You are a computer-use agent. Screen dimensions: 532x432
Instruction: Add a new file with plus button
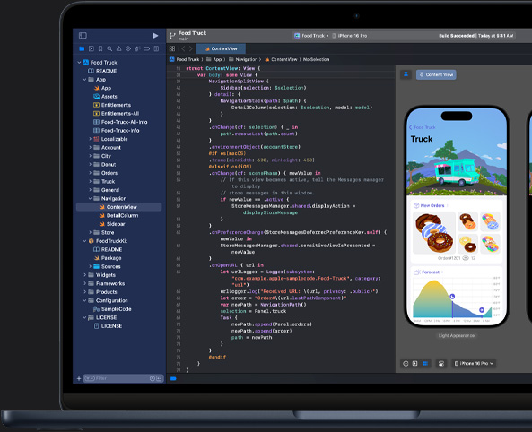click(79, 378)
